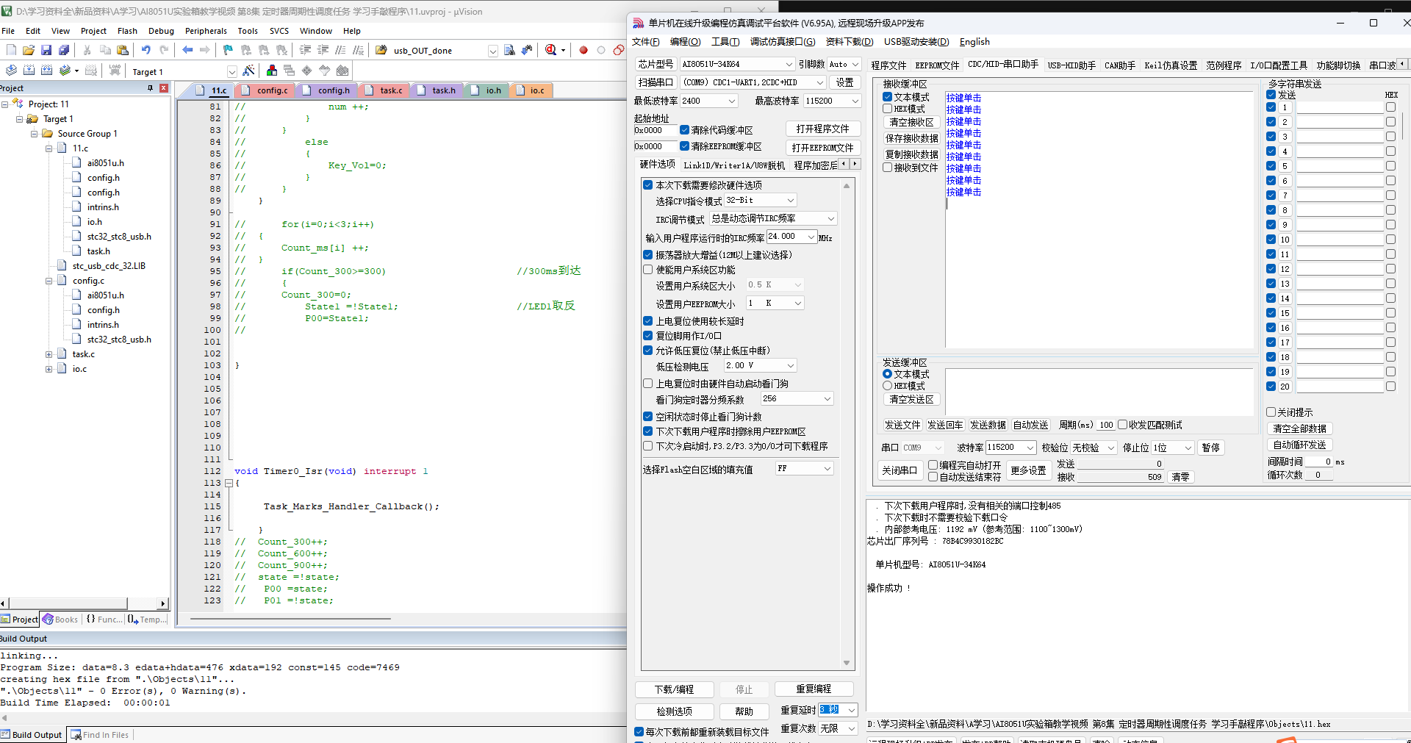Download to flash with the LOAD icon
1411x743 pixels.
click(x=115, y=71)
